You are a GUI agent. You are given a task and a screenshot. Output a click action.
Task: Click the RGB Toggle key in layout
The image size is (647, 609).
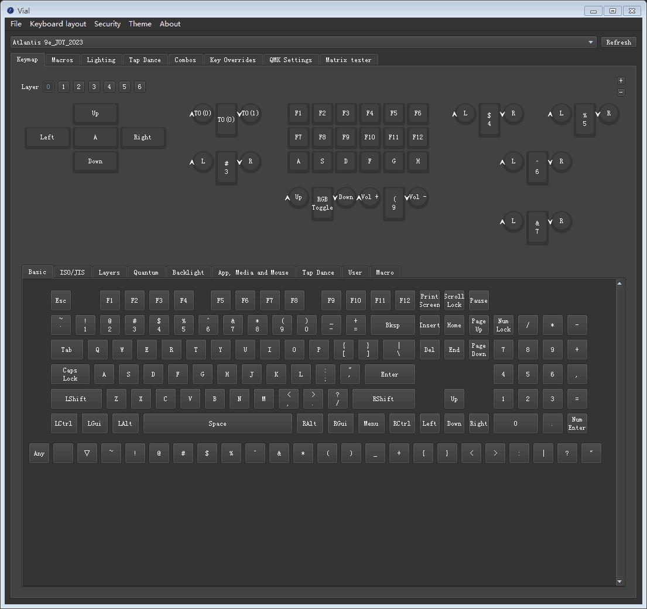322,203
